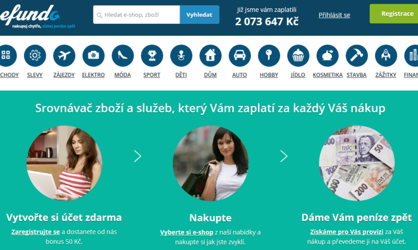Choose the Zážitky rocket icon
Viewport: 418px width, 250px height.
(x=386, y=55)
